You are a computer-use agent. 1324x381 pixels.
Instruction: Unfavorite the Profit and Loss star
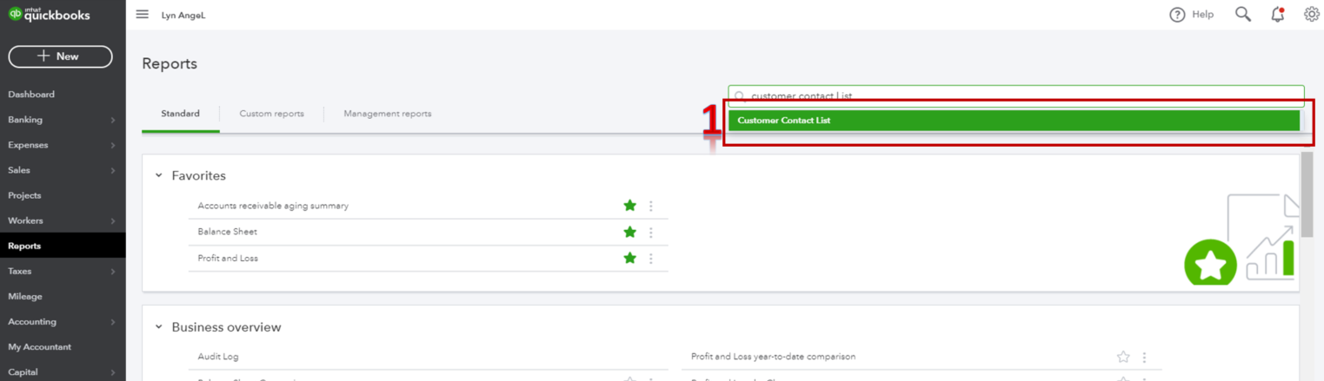coord(629,258)
